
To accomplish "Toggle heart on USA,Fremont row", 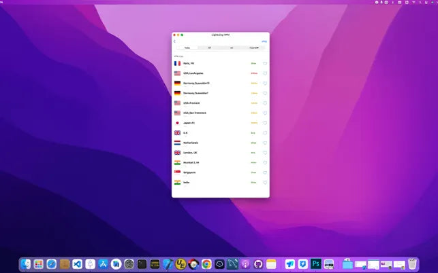I will click(265, 103).
